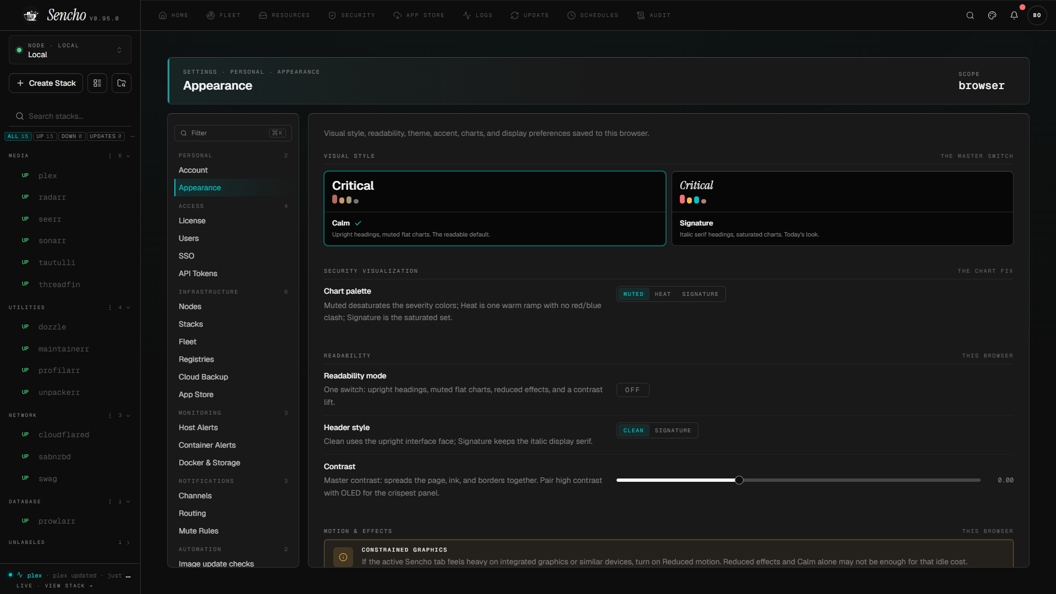Screen dimensions: 1056x594
Task: Select the dozzle stack
Action: point(70,327)
